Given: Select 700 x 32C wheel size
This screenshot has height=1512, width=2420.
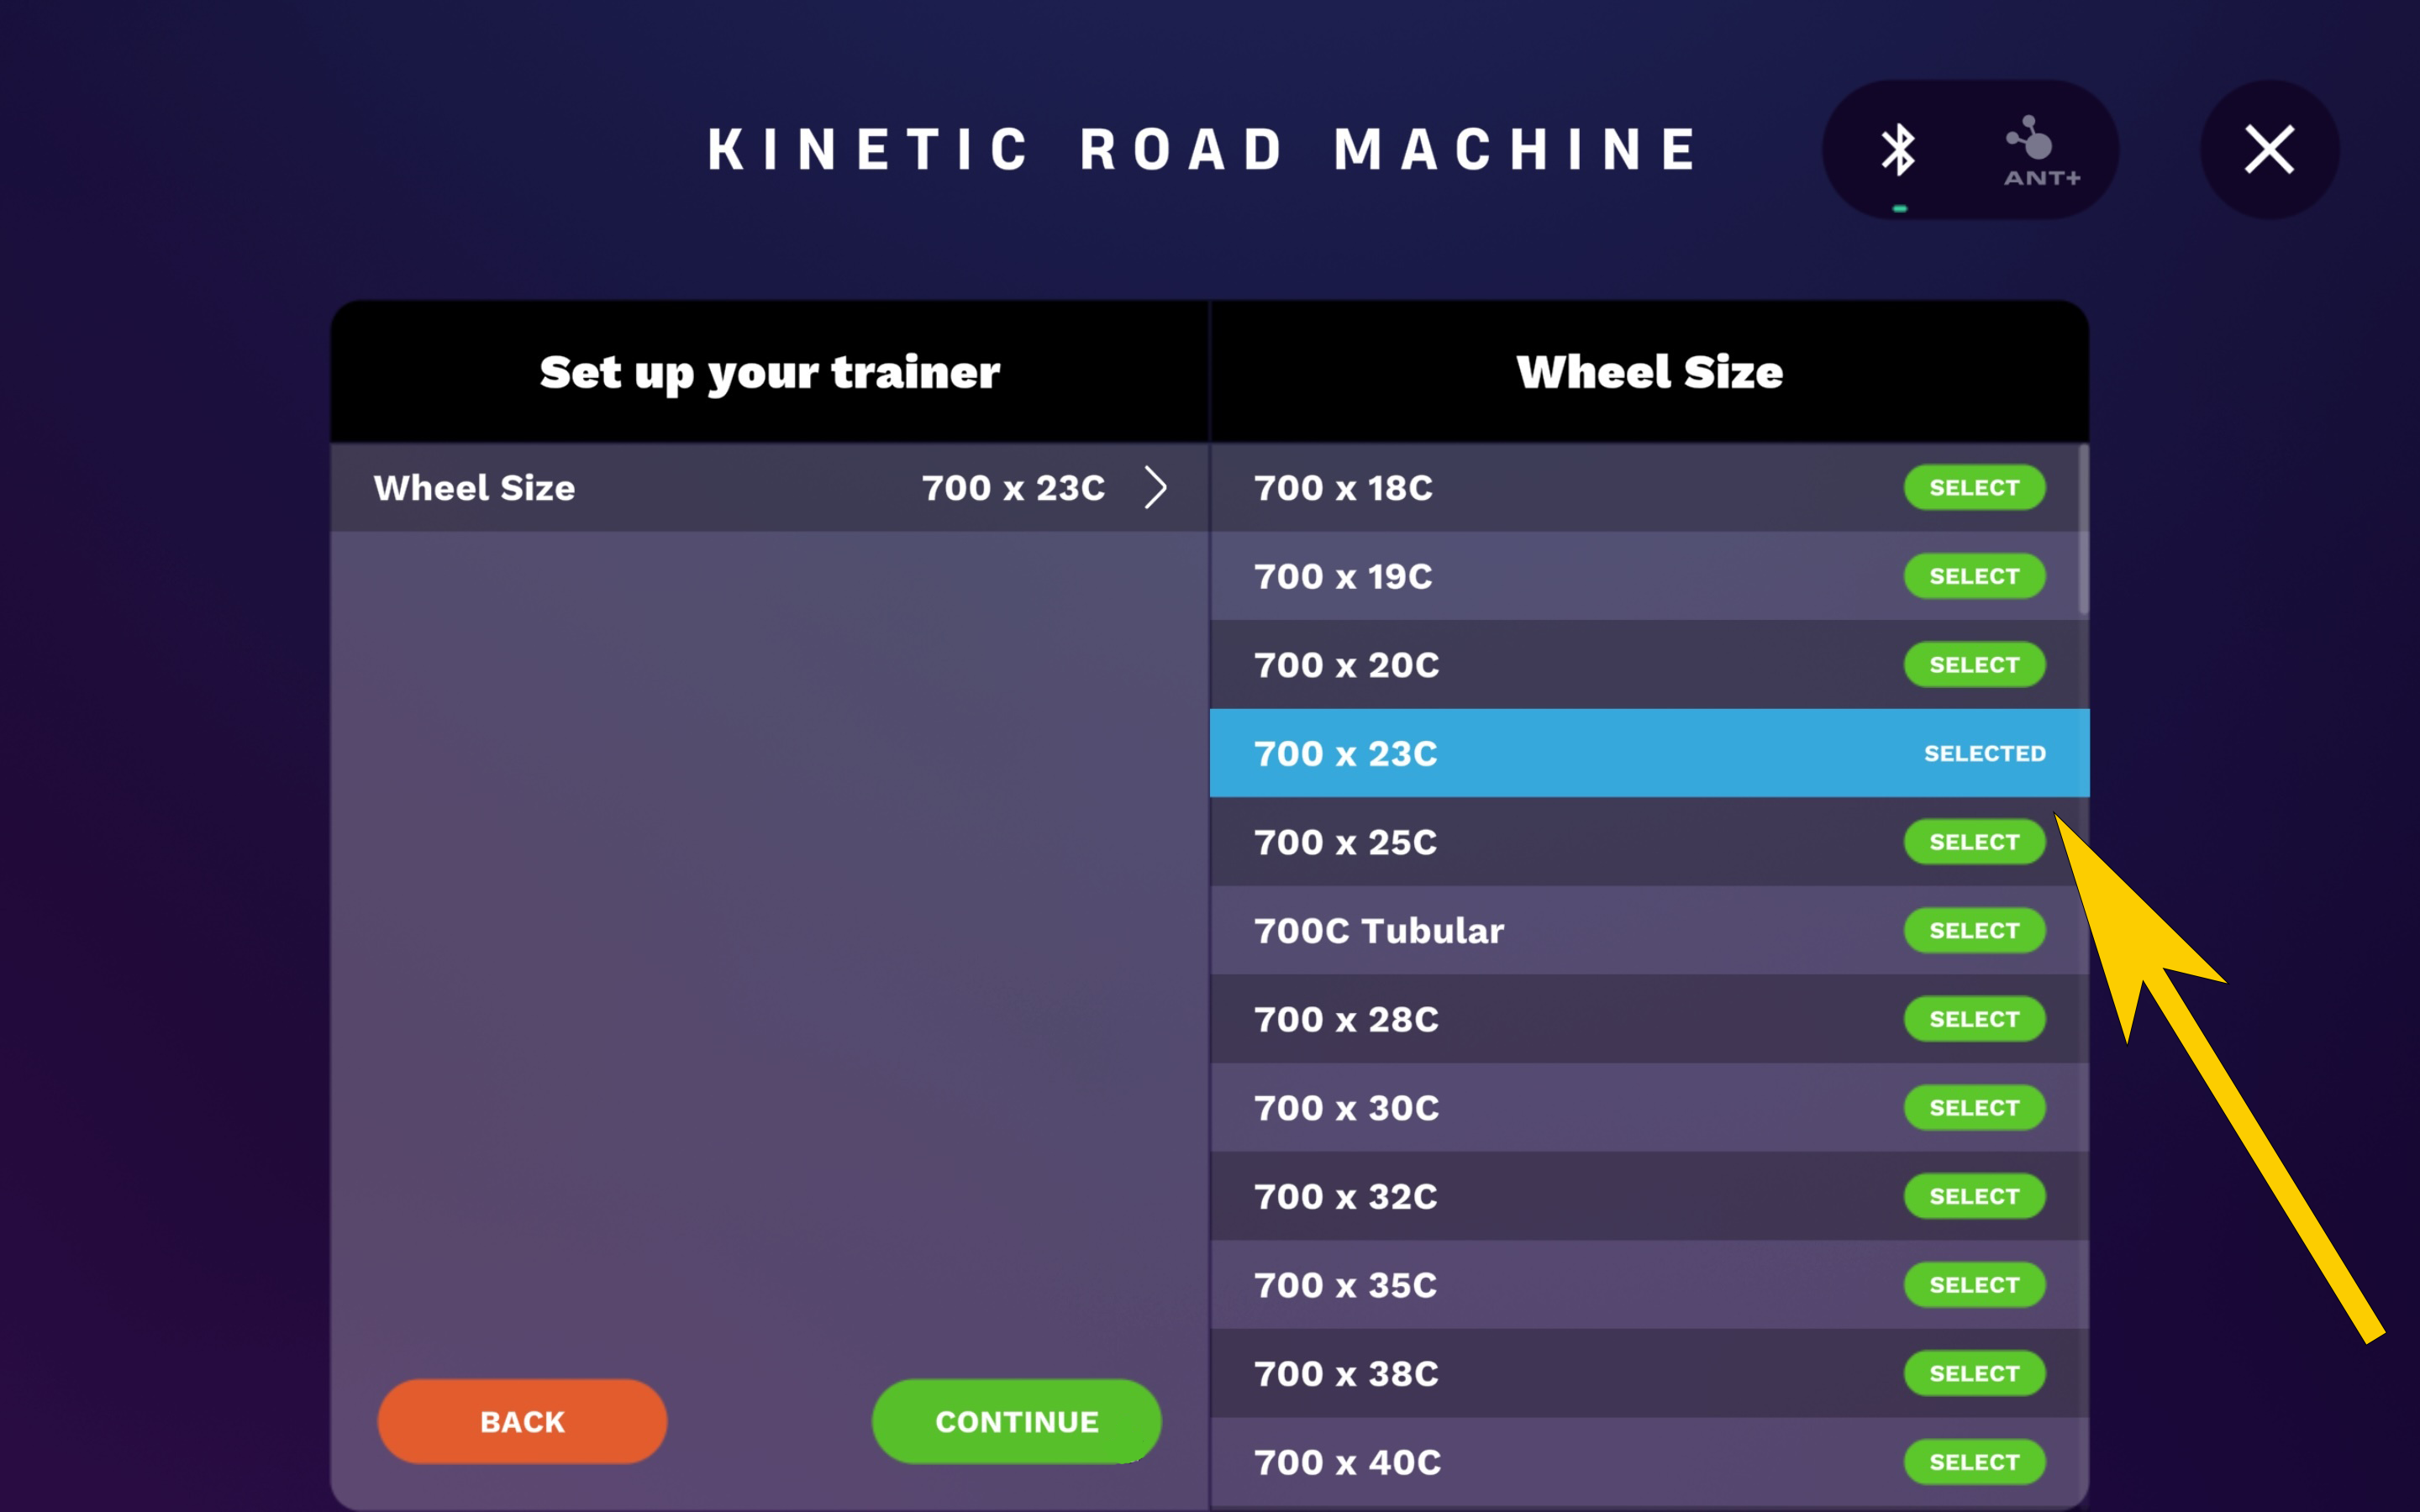Looking at the screenshot, I should [1973, 1196].
